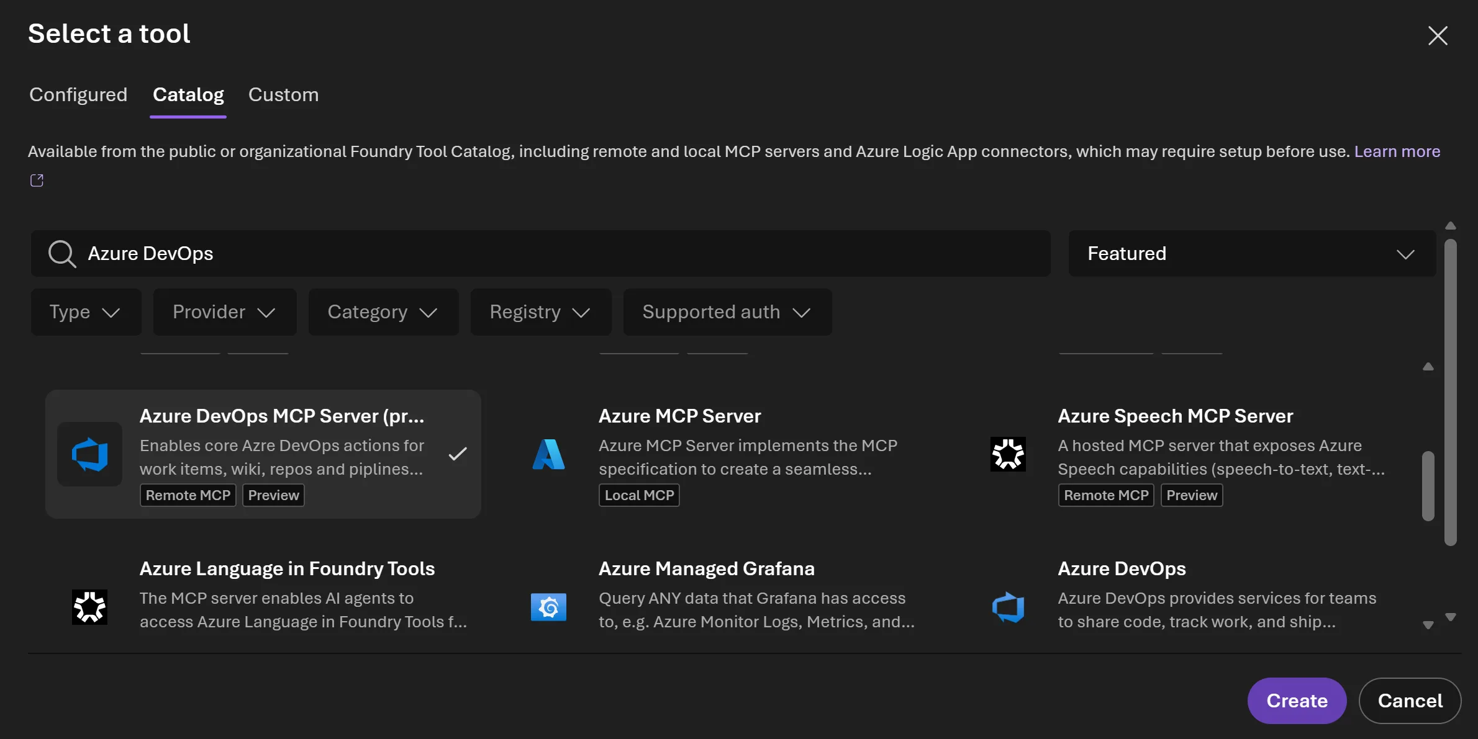Click the external link icon below the description
This screenshot has height=739, width=1478.
coord(37,181)
